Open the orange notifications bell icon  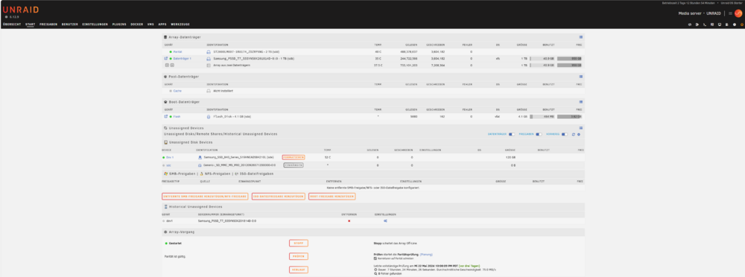(x=742, y=25)
